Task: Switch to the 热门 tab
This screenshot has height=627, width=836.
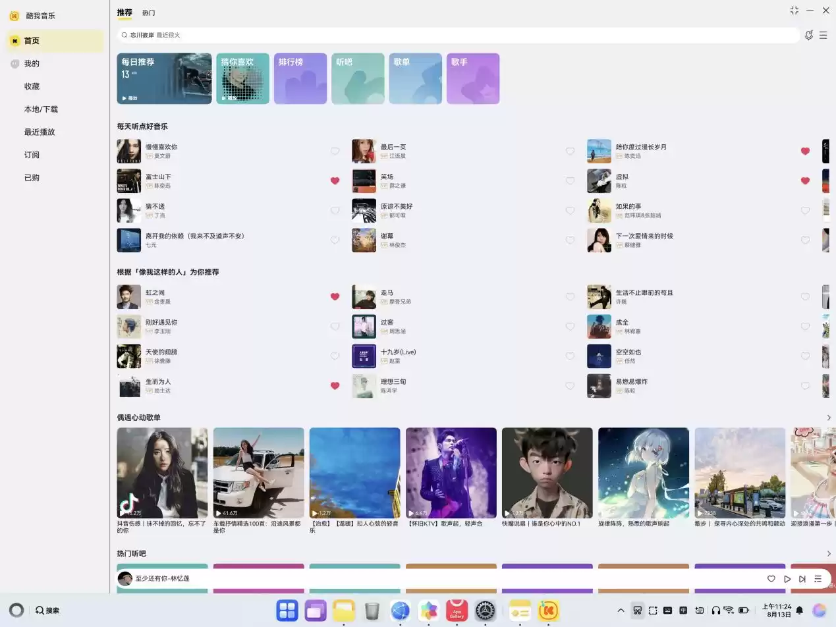Action: (x=148, y=12)
